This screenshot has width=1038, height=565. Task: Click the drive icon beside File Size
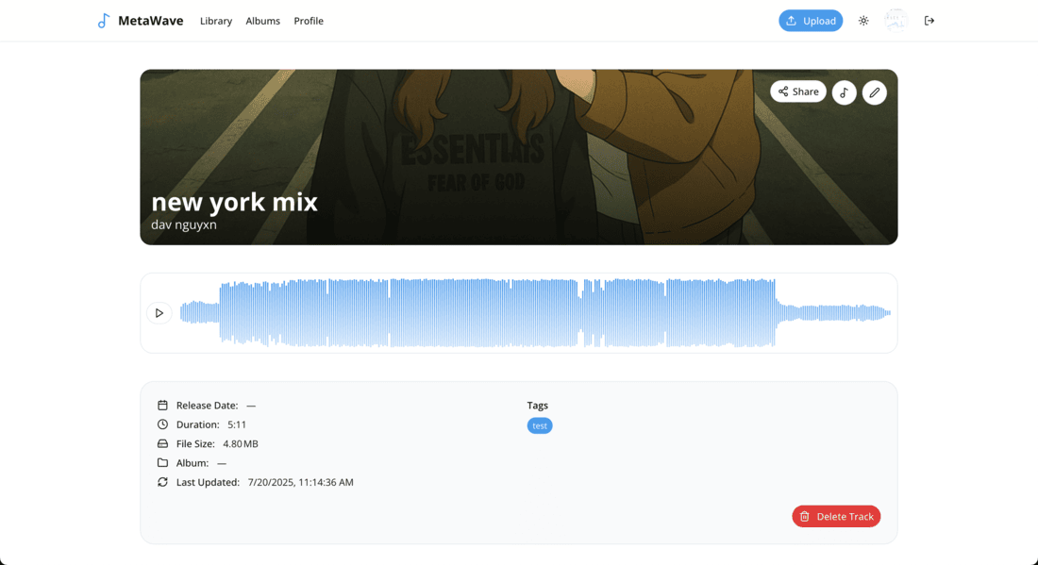162,443
